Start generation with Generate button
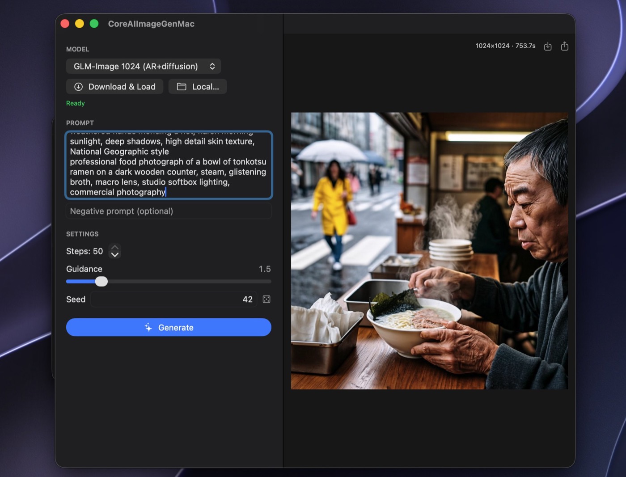Image resolution: width=626 pixels, height=477 pixels. [x=169, y=327]
